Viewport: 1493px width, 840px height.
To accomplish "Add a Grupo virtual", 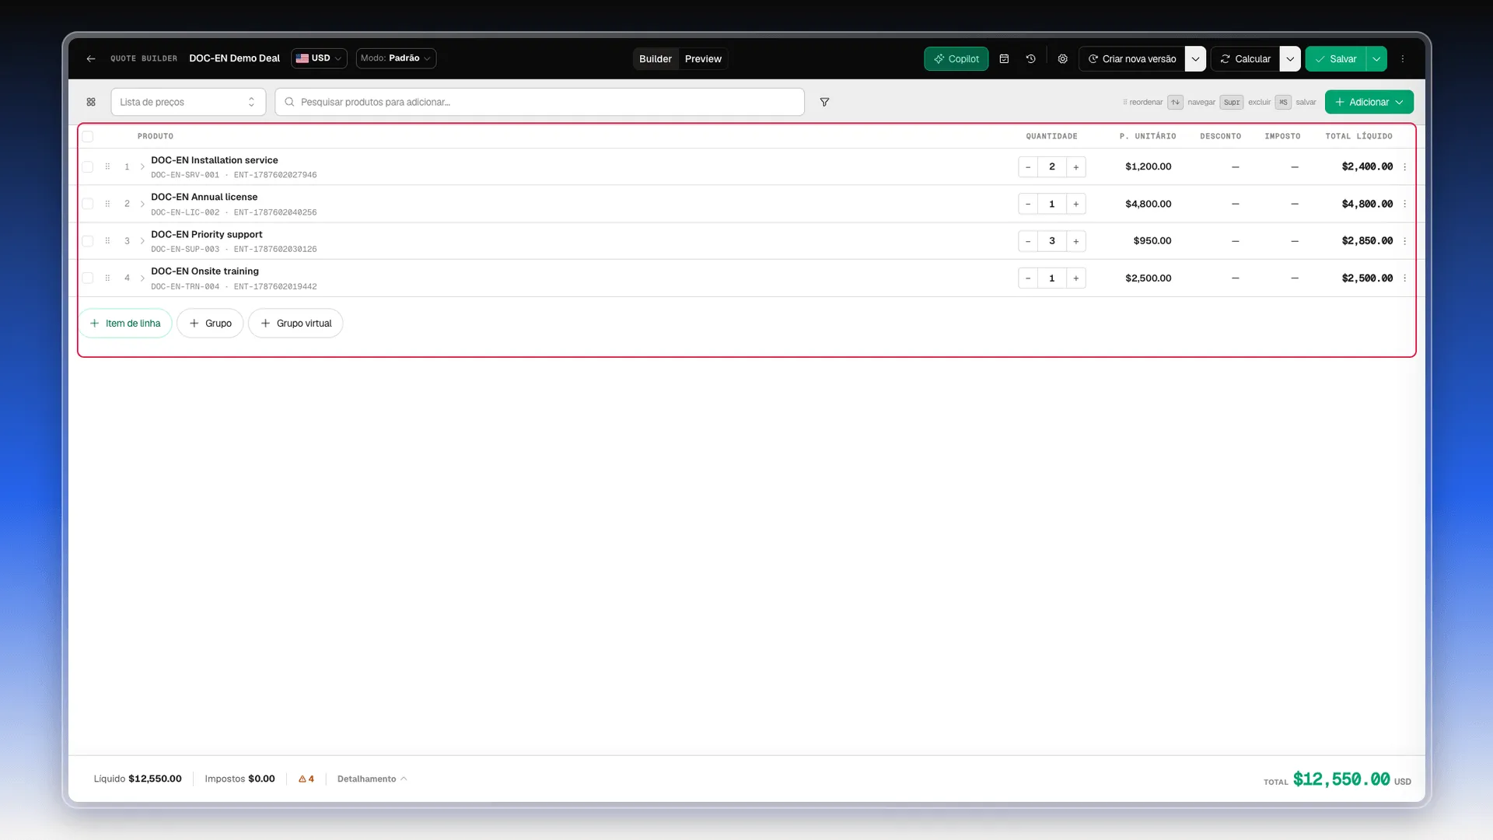I will (x=295, y=324).
